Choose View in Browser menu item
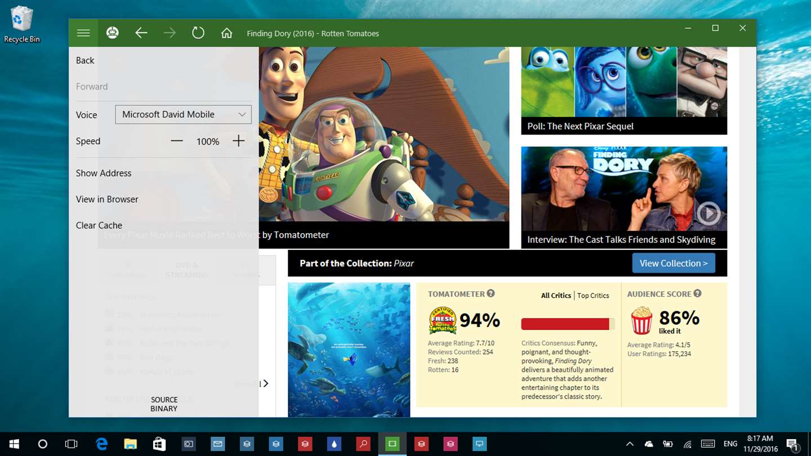 coord(107,199)
